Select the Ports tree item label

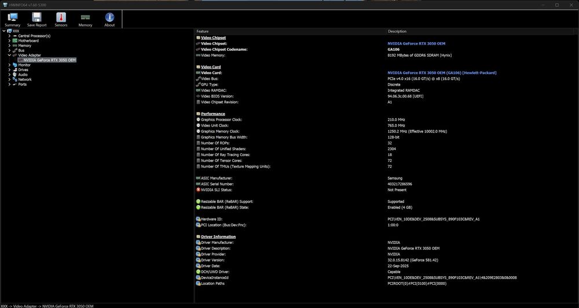[x=22, y=84]
